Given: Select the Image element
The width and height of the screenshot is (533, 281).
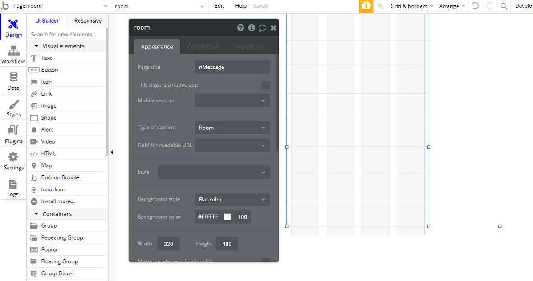Looking at the screenshot, I should [x=67, y=106].
